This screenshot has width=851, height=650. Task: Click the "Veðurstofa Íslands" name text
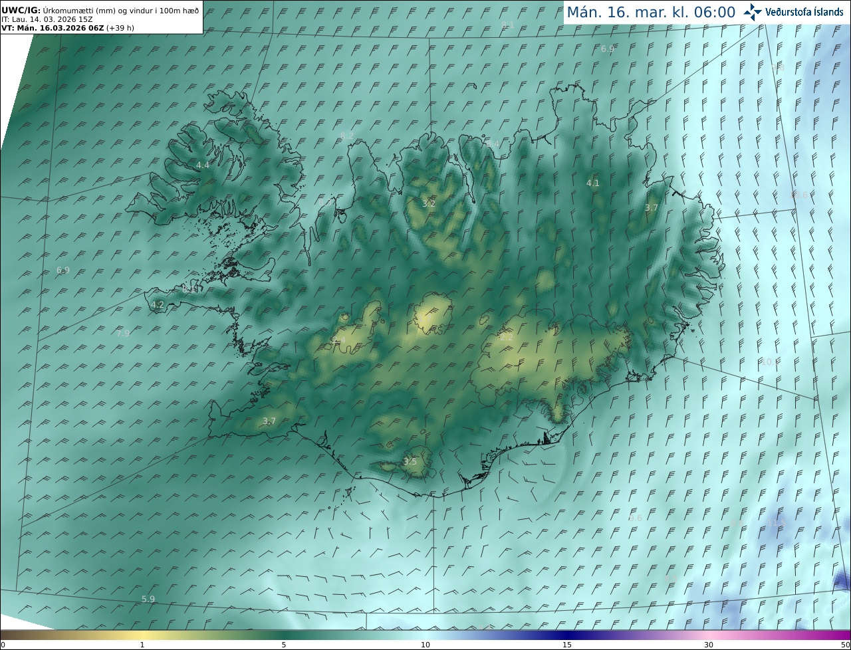[804, 12]
